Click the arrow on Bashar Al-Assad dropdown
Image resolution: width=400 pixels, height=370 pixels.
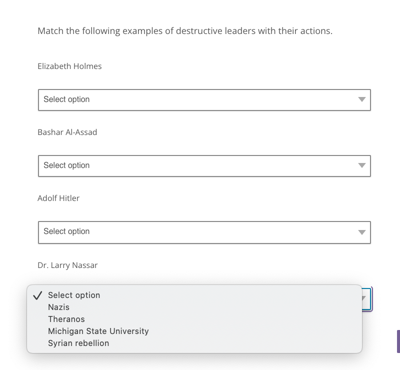point(362,165)
